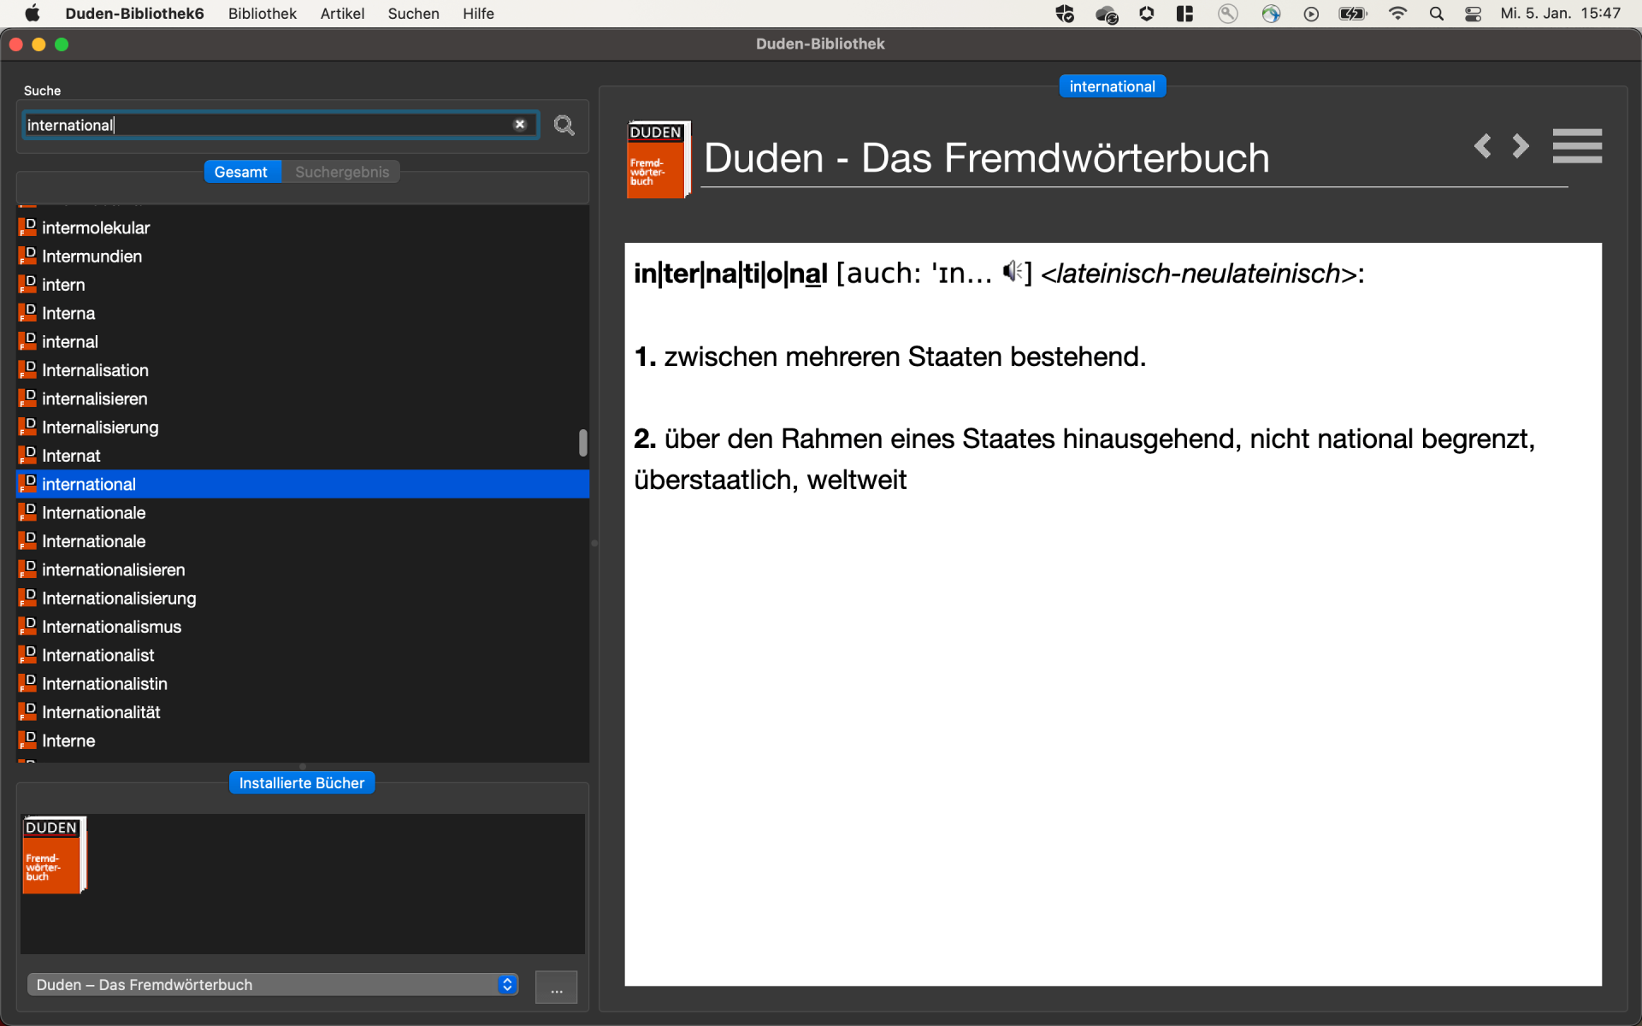
Task: Start a search via the magnifier icon
Action: (x=564, y=125)
